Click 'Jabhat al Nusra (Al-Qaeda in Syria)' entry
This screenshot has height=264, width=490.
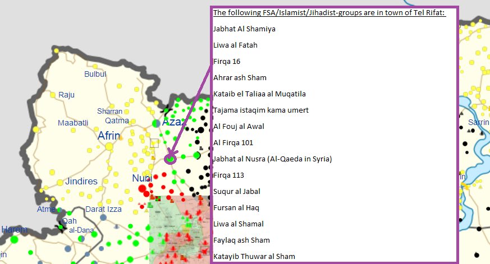point(272,159)
